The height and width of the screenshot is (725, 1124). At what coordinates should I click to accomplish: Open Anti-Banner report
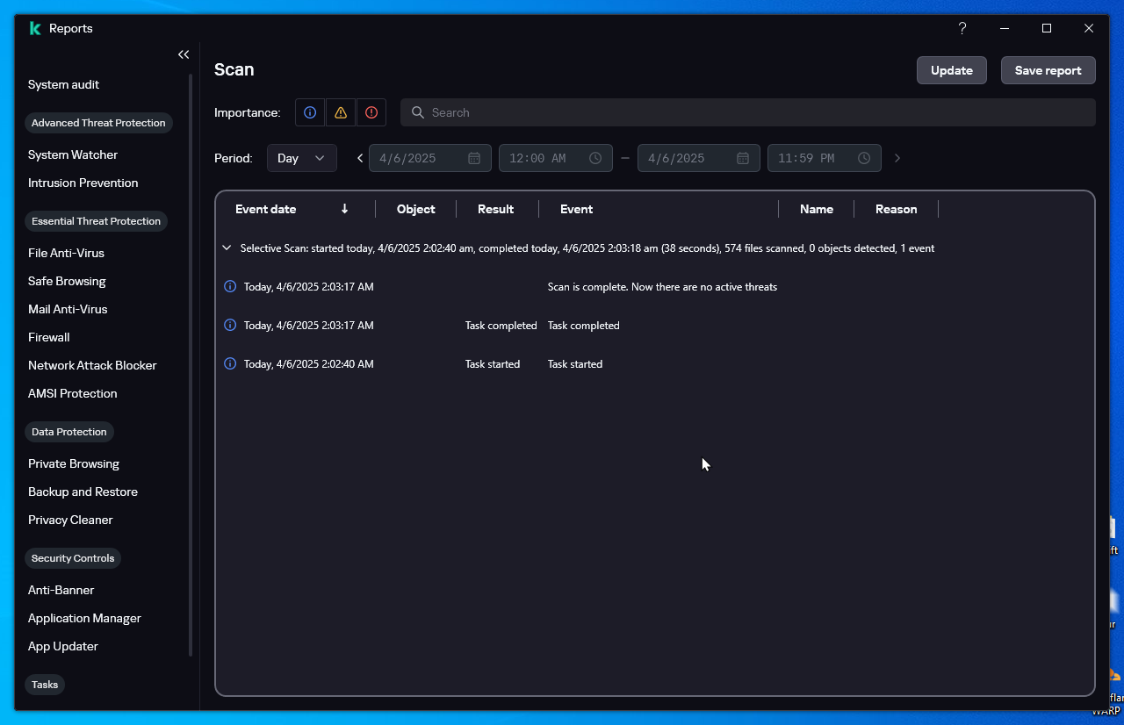[x=61, y=590]
